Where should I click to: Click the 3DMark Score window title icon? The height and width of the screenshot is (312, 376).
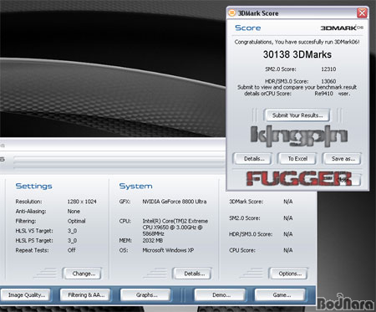coord(231,13)
